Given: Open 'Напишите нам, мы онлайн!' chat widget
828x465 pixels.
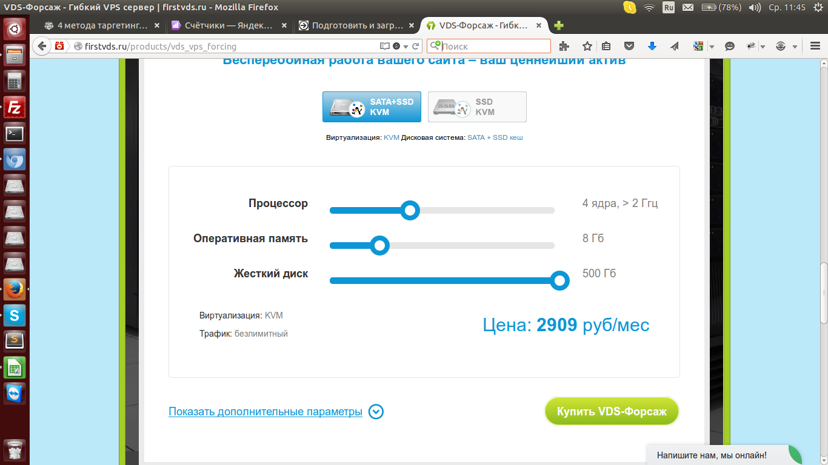Looking at the screenshot, I should tap(724, 455).
